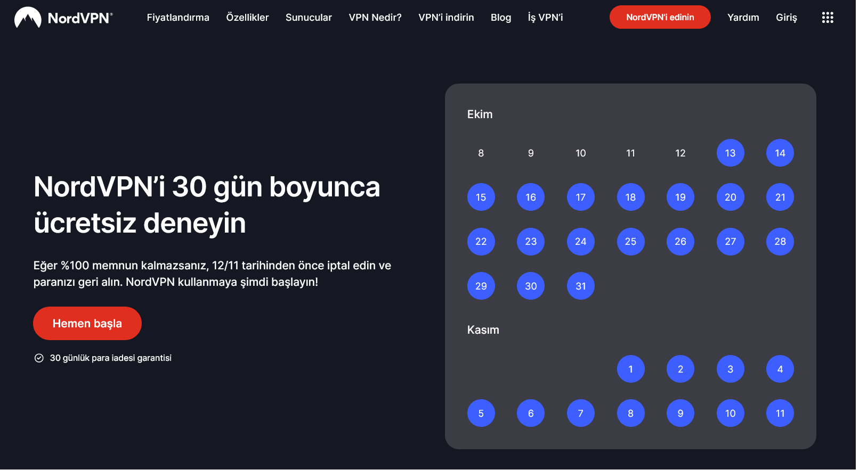Select October 27 on the calendar
859x470 pixels.
(730, 242)
